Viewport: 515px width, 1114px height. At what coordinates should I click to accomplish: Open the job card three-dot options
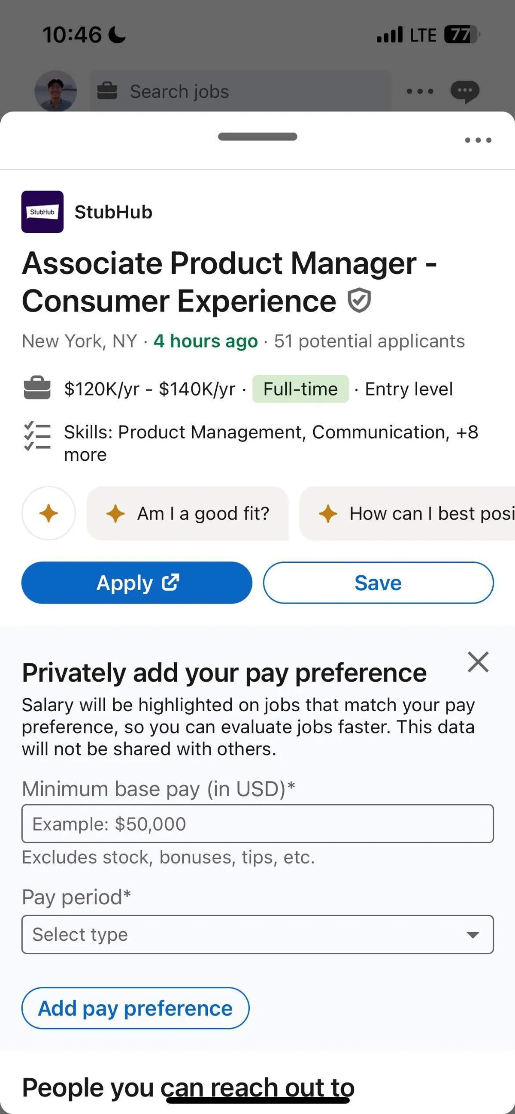coord(478,140)
